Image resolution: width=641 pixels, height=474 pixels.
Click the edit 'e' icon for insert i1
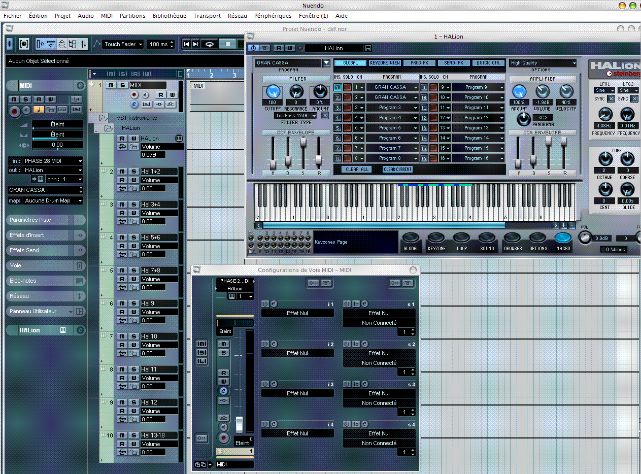[273, 303]
